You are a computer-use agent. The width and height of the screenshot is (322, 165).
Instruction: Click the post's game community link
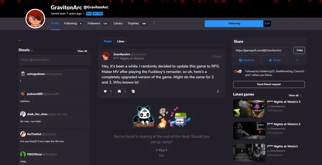pyautogui.click(x=129, y=58)
